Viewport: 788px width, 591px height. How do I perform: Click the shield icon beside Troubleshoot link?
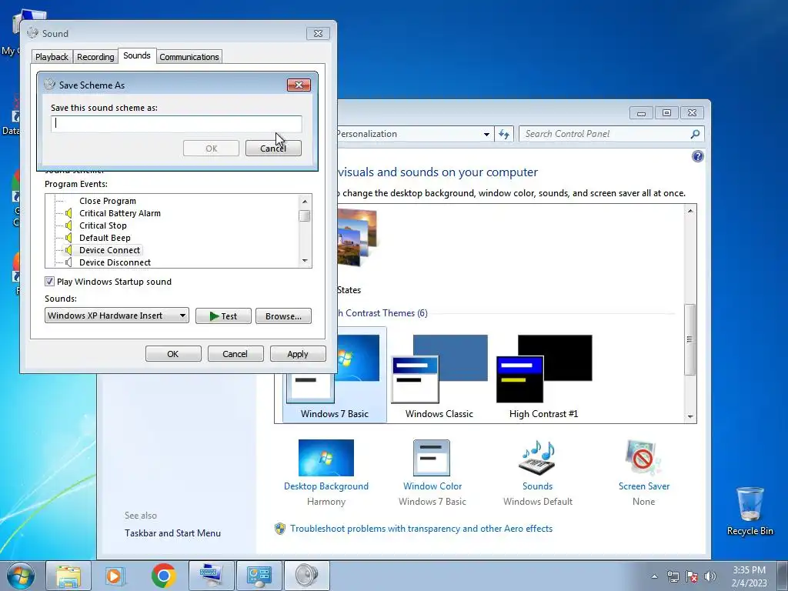coord(280,529)
